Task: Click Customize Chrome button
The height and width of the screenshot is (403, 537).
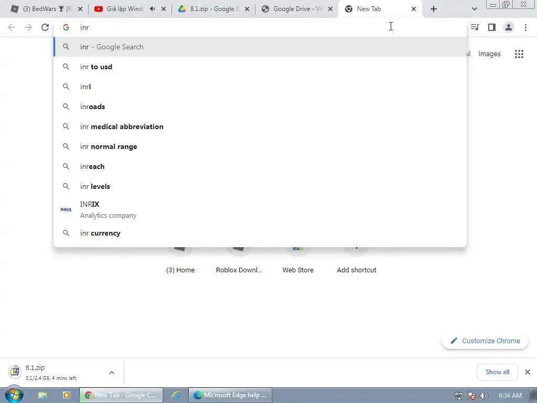Action: tap(485, 341)
